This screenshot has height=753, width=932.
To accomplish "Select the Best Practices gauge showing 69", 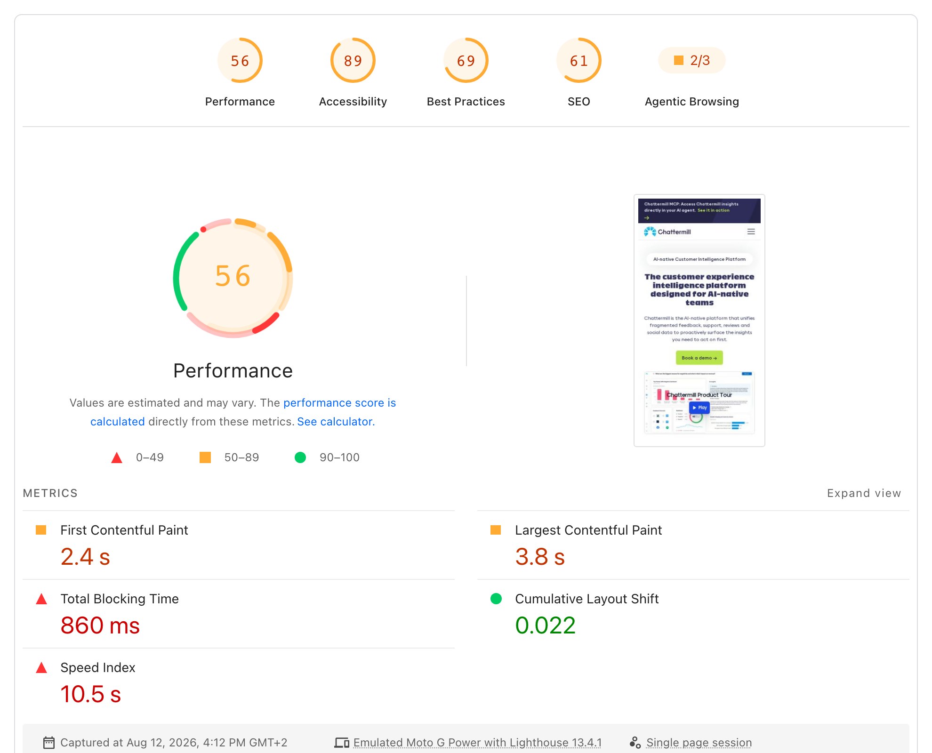I will [x=466, y=60].
